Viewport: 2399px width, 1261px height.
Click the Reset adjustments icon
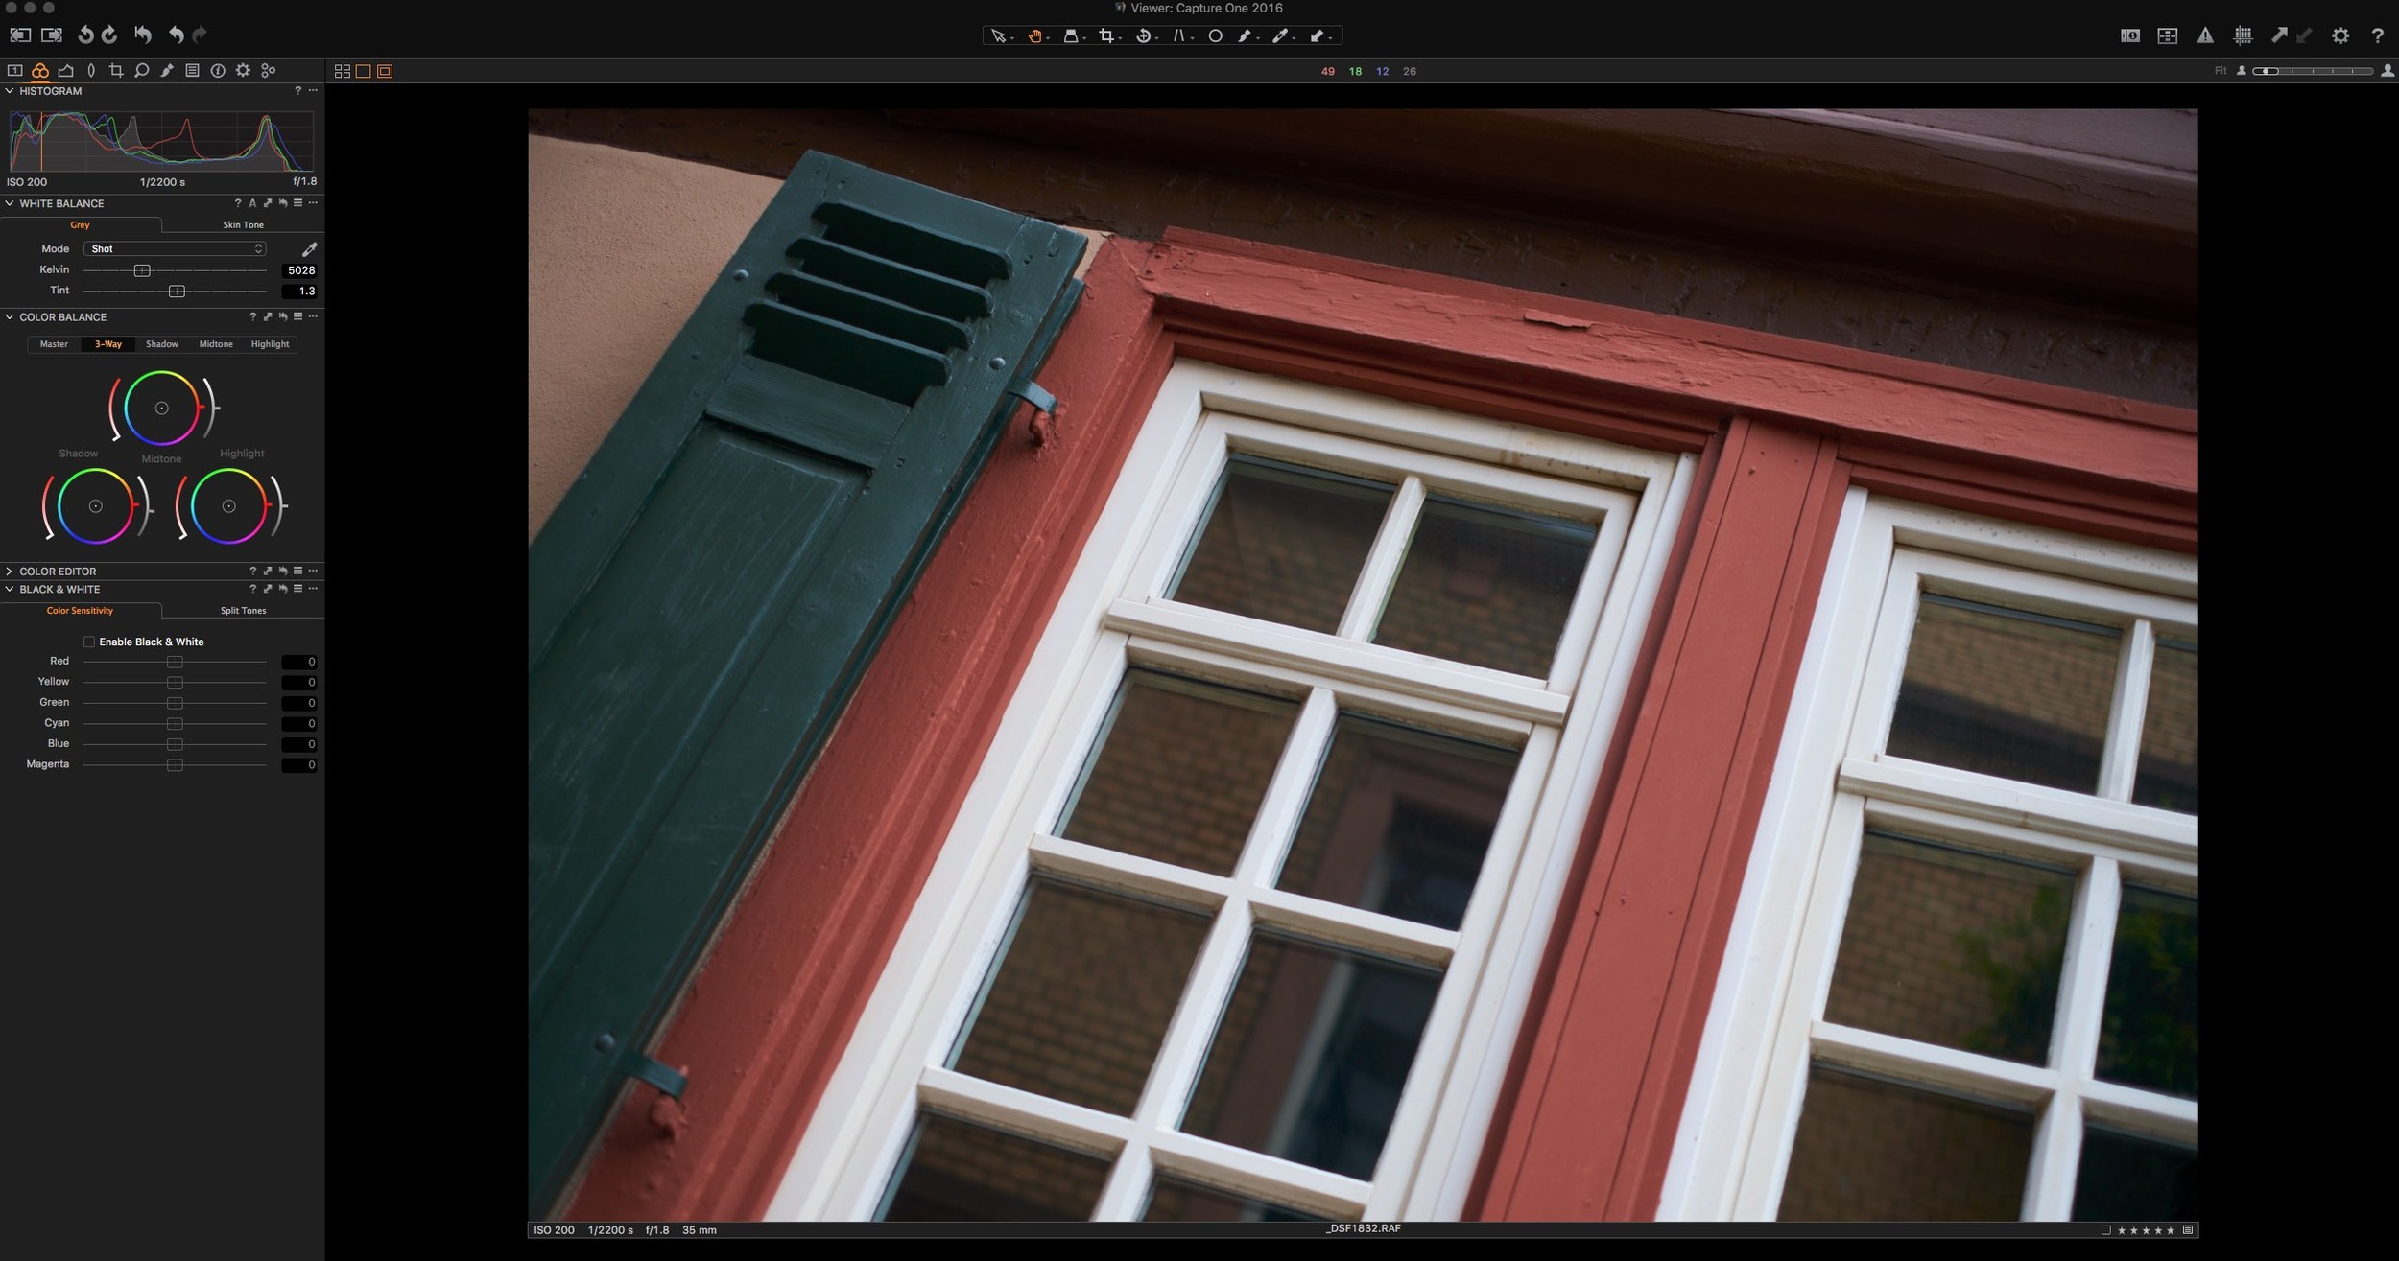(x=143, y=35)
